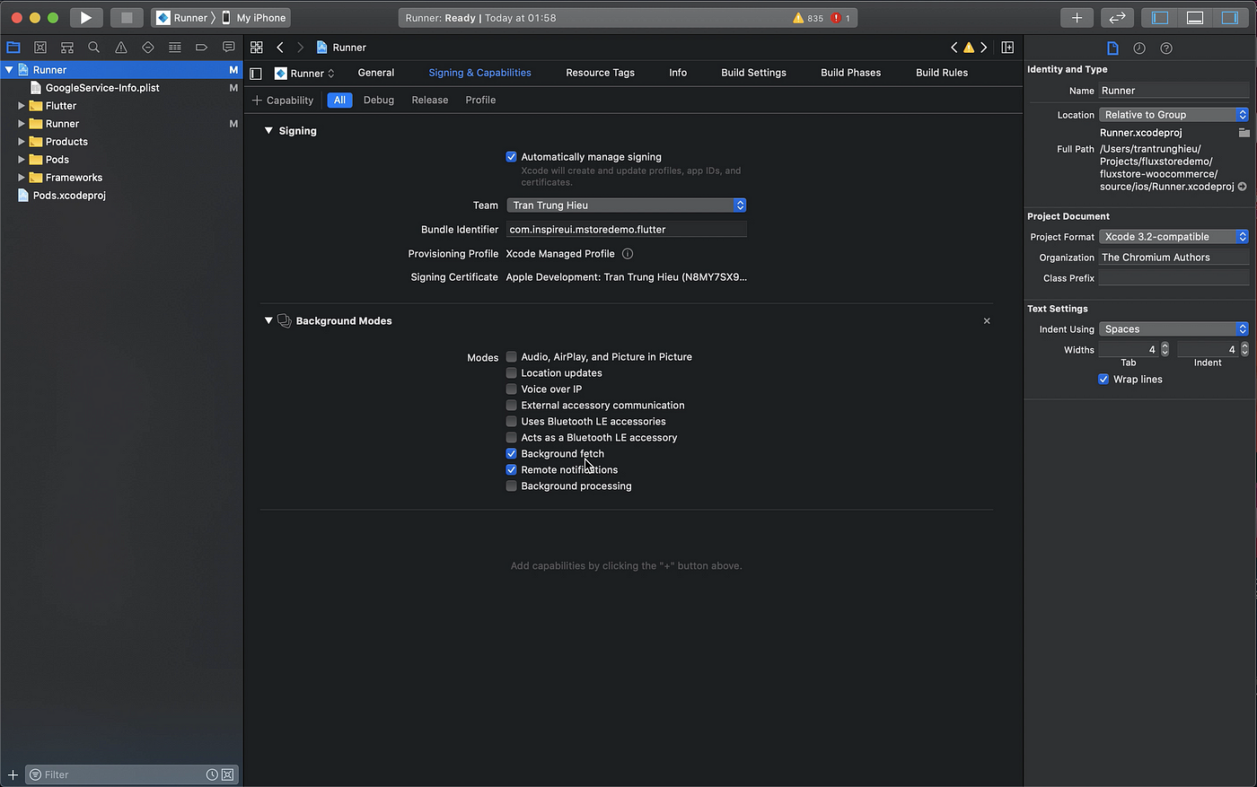The image size is (1257, 787).
Task: Stop the running build
Action: (x=127, y=17)
